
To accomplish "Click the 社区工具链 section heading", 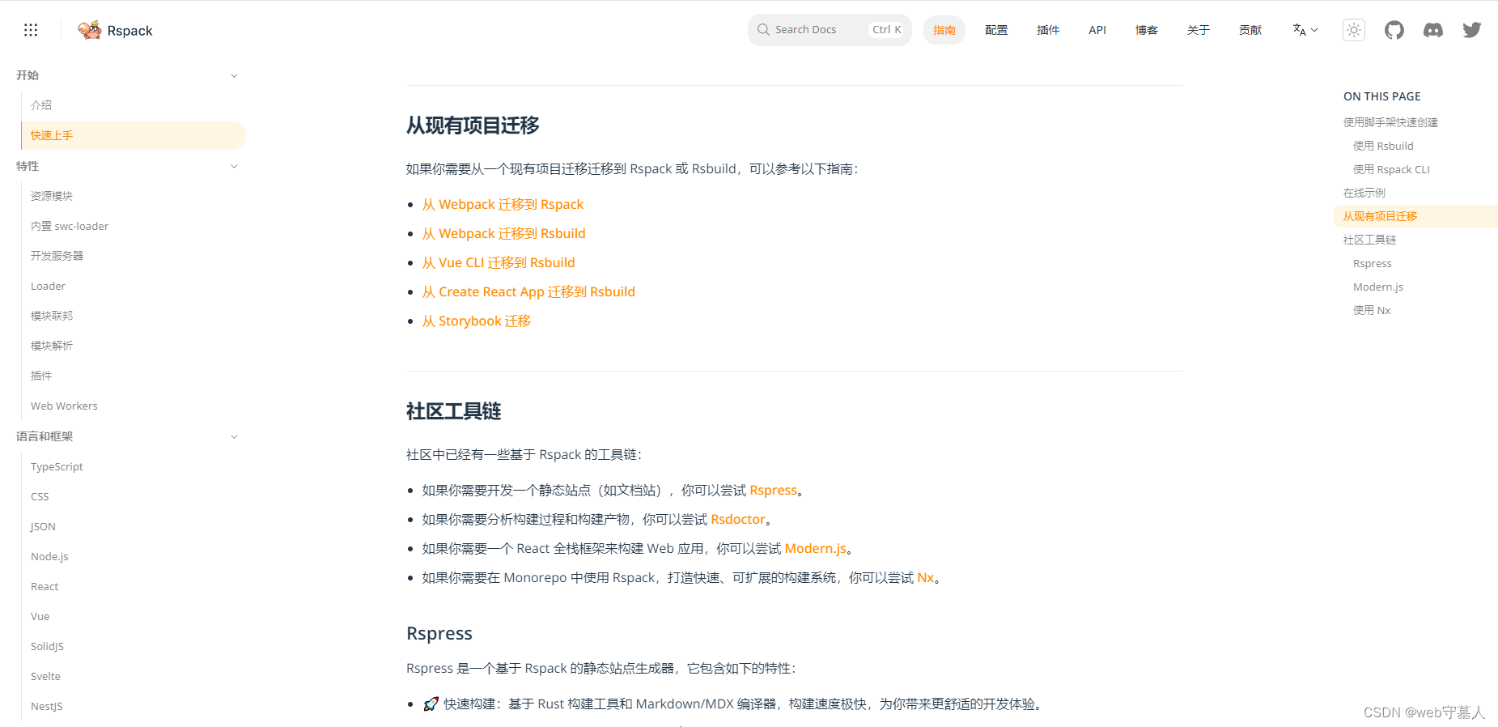I will tap(453, 411).
